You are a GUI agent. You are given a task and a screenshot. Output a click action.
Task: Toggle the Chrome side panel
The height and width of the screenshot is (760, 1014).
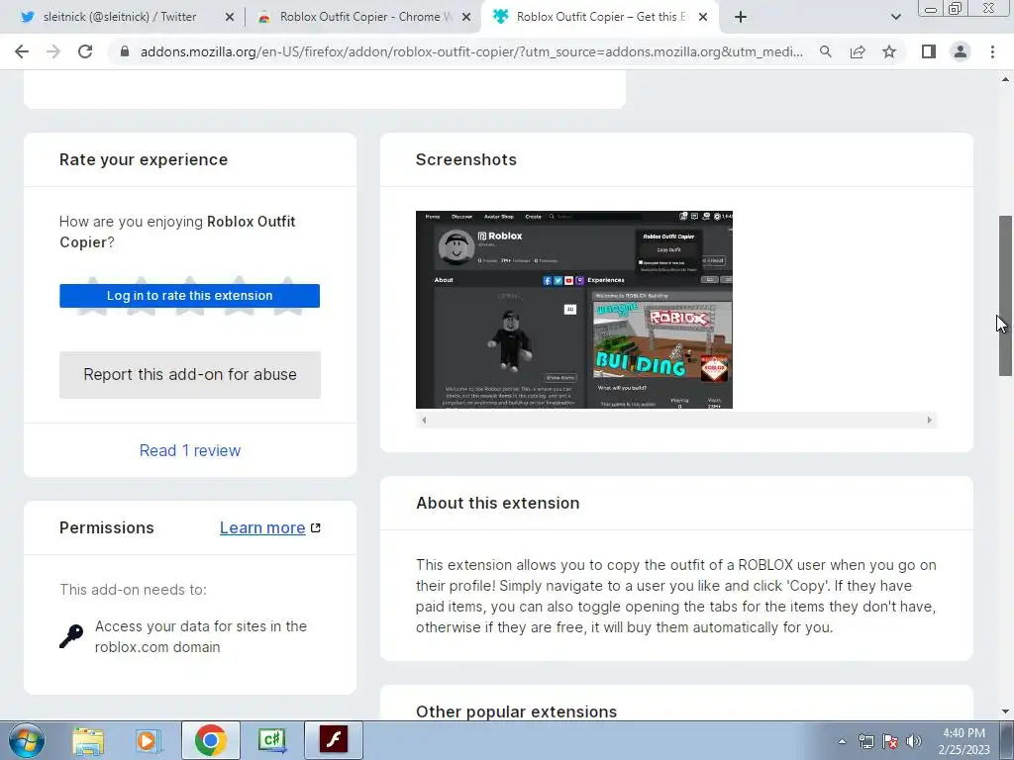pyautogui.click(x=929, y=51)
